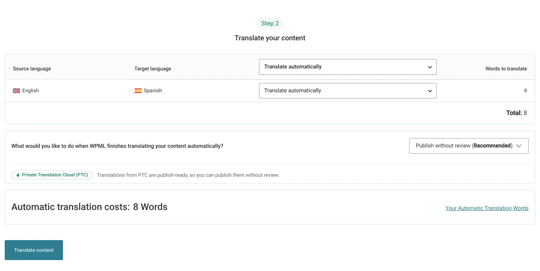Viewport: 540px width, 271px height.
Task: Click the chevron arrow in header translation dropdown
Action: 430,67
